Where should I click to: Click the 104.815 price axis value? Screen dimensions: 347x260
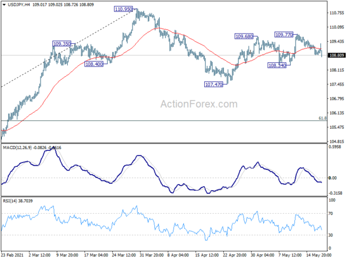[x=337, y=142]
